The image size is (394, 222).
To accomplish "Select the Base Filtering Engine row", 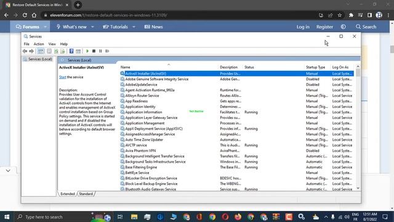I will 236,167.
